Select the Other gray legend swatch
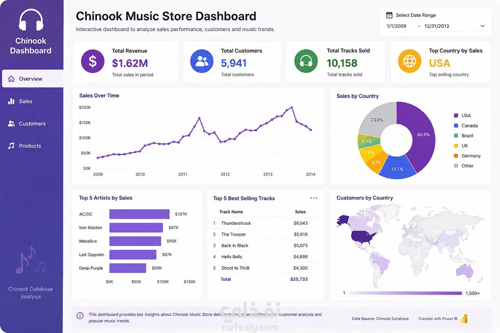Screen dimensions: 500x333 click(x=456, y=166)
